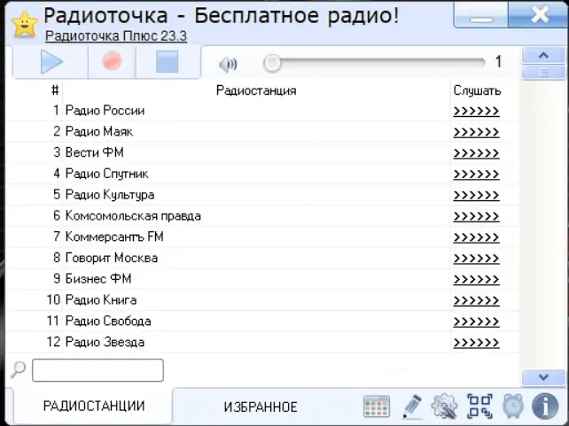
Task: Open the calendar schedule icon
Action: coord(377,406)
